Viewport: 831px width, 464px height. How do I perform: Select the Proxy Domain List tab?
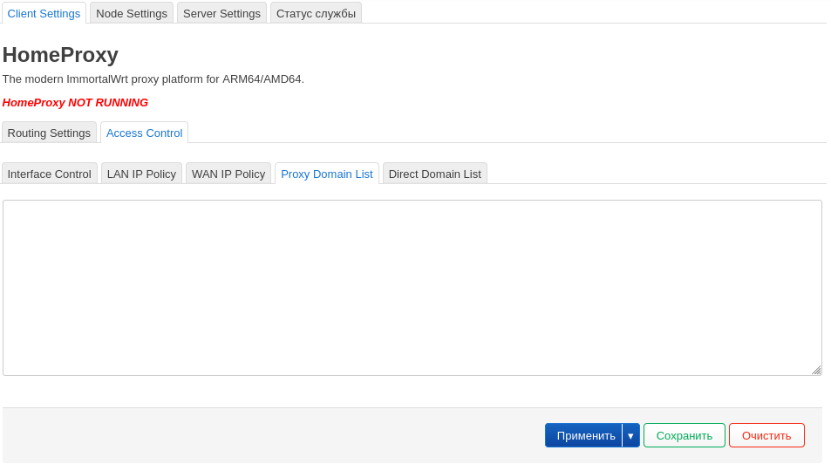327,174
